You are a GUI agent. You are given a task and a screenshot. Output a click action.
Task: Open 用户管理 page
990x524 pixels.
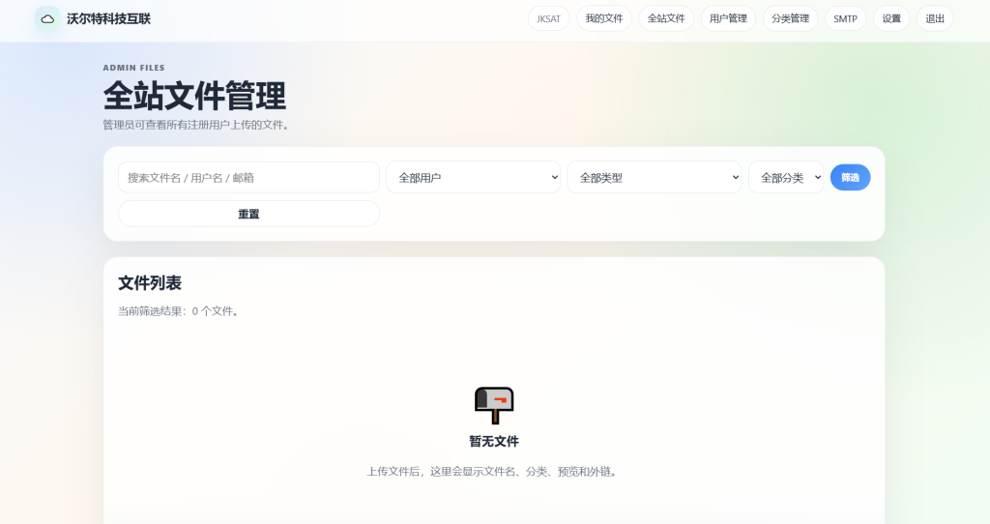(728, 19)
